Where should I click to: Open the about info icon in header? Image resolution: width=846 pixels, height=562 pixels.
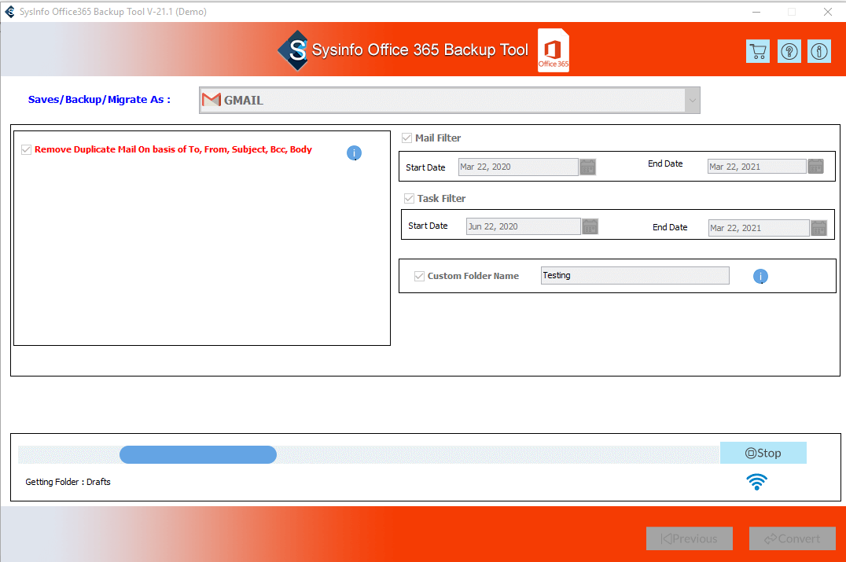[819, 51]
